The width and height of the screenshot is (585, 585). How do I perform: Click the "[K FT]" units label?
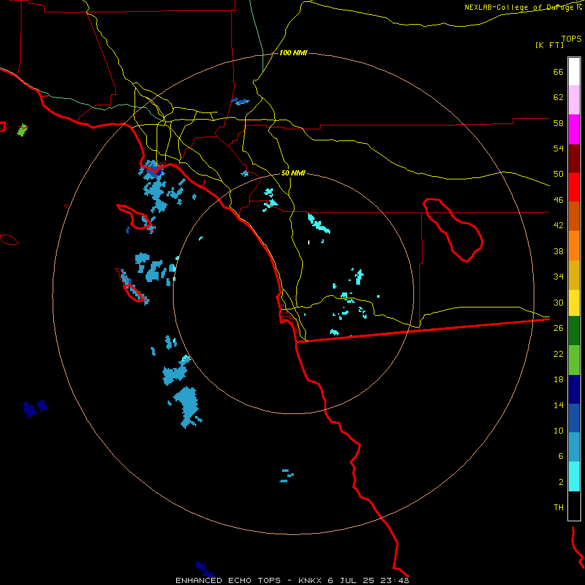[x=549, y=45]
